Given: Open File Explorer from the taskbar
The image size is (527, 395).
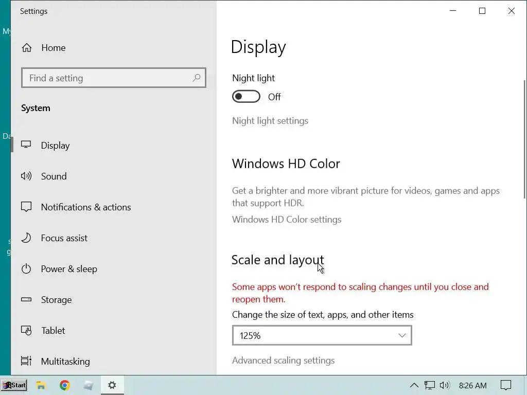Looking at the screenshot, I should tap(41, 385).
